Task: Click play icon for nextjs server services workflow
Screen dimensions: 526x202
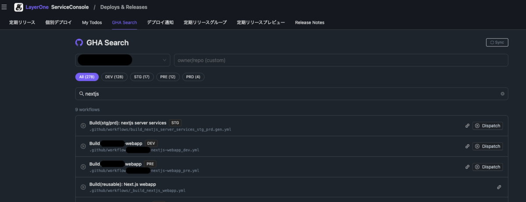Action: tap(83, 126)
